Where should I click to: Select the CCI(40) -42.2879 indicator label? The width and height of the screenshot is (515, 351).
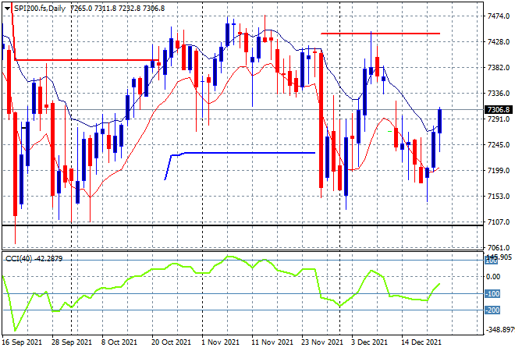[34, 259]
